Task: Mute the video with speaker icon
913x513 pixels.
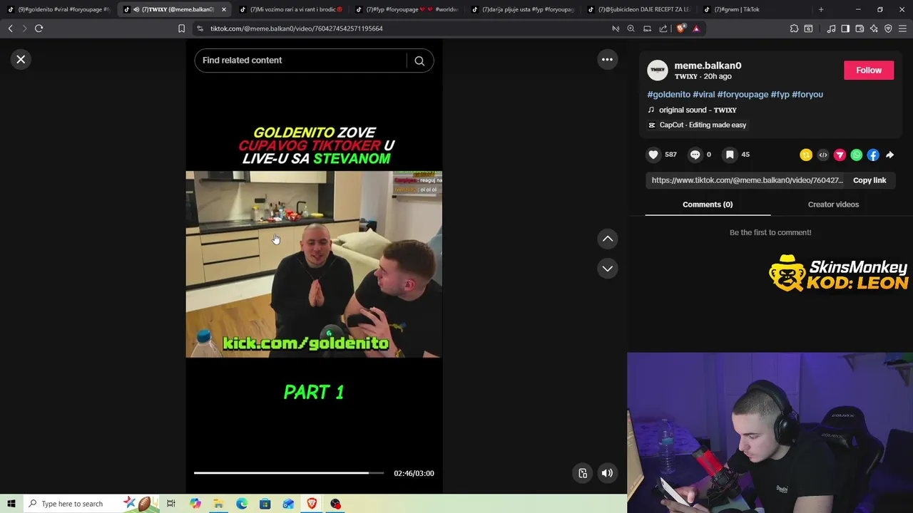Action: (x=607, y=473)
